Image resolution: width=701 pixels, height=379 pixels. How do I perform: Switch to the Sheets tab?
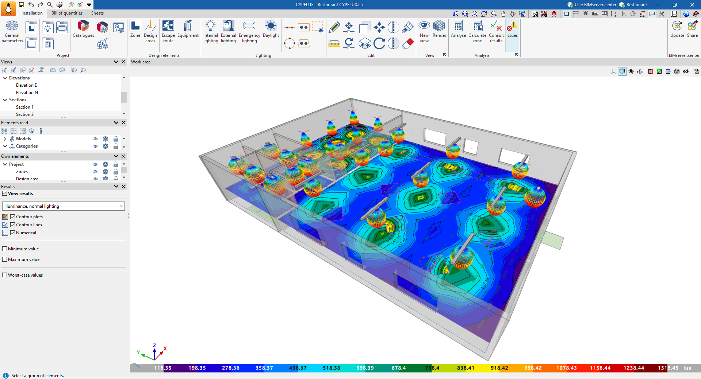(97, 13)
